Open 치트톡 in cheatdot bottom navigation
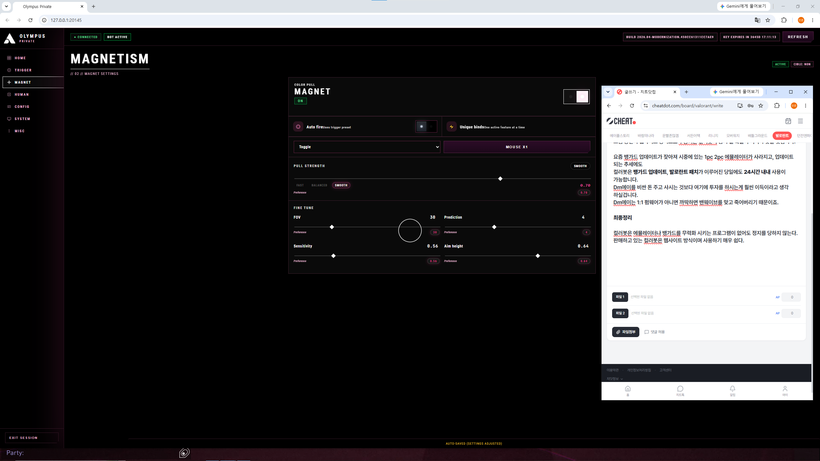Screen dimensions: 820x461 [x=680, y=391]
